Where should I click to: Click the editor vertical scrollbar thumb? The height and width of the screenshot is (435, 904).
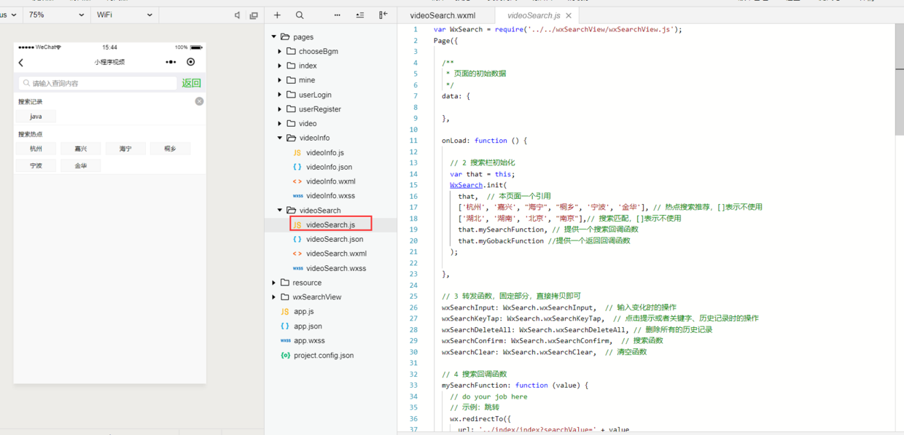click(x=899, y=79)
